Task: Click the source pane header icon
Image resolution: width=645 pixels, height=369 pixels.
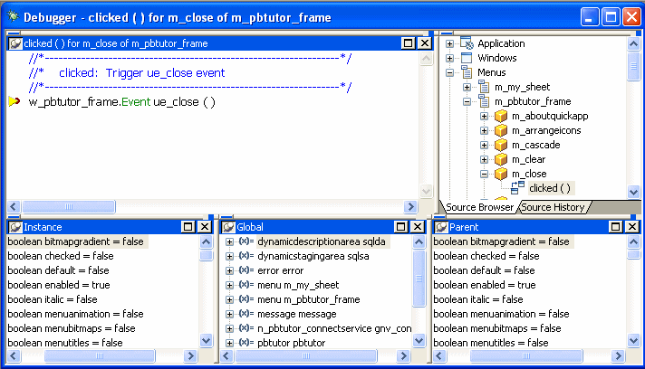Action: tap(15, 43)
